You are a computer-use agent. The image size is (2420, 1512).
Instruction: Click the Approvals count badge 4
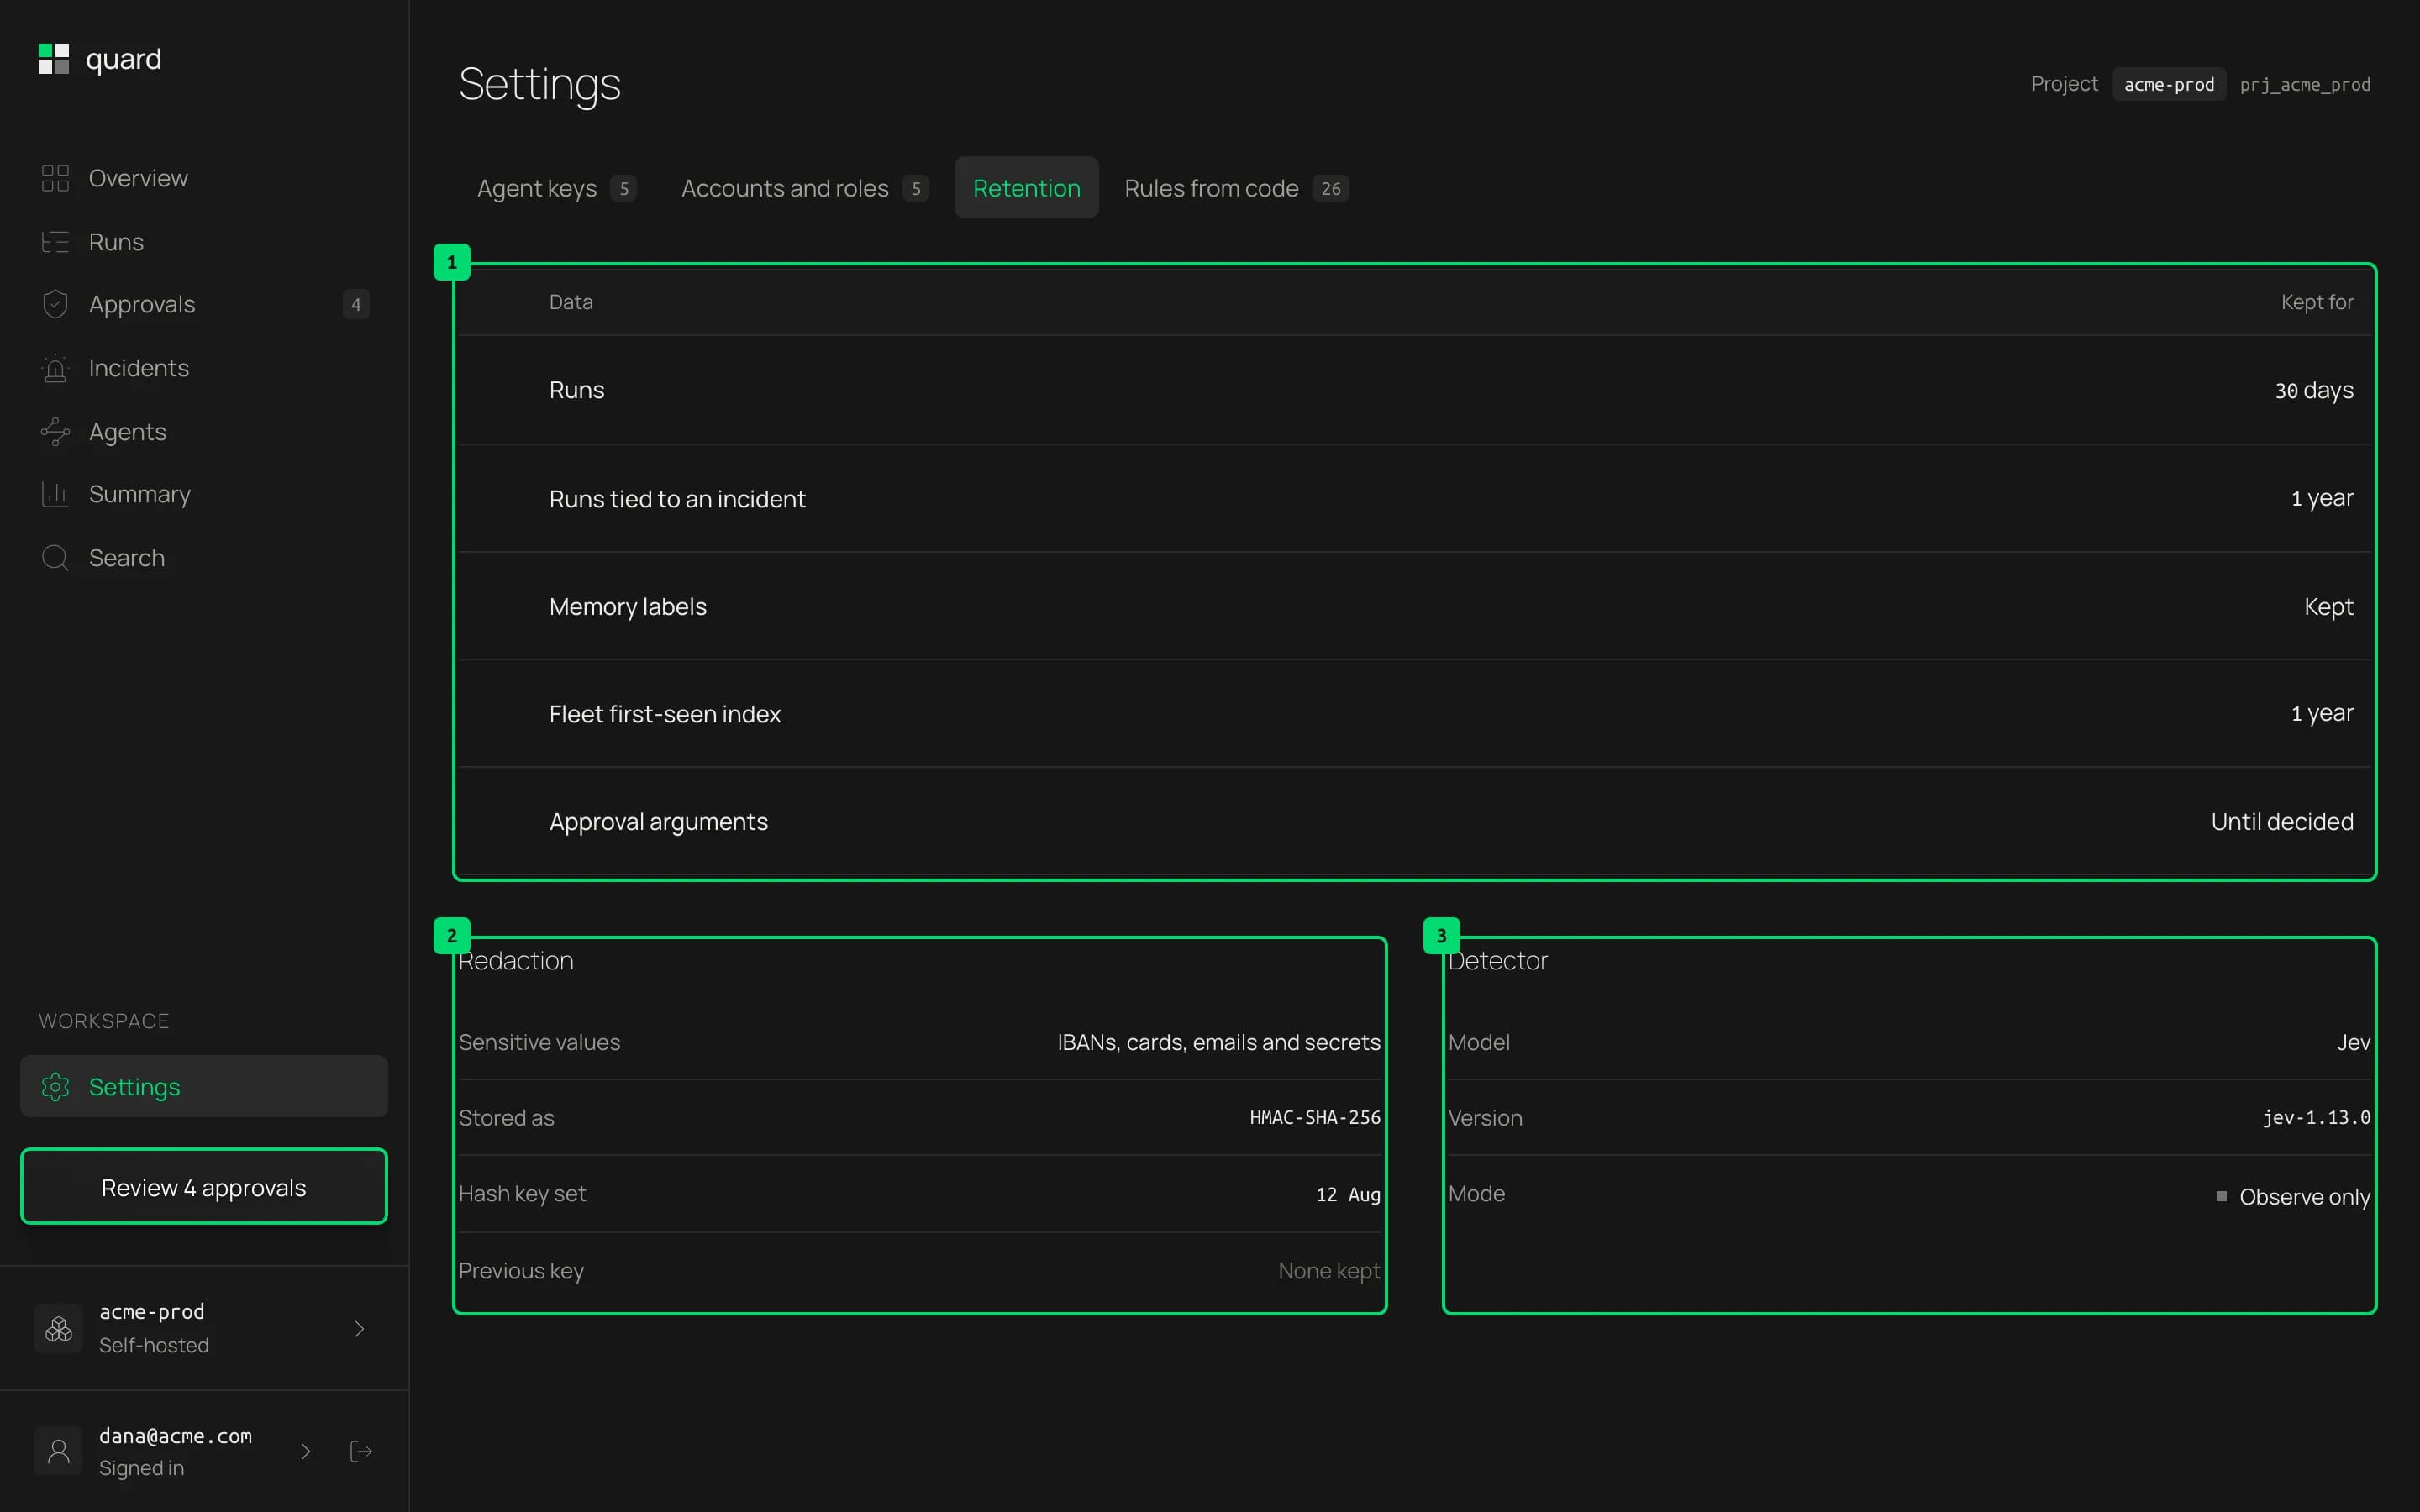[356, 304]
